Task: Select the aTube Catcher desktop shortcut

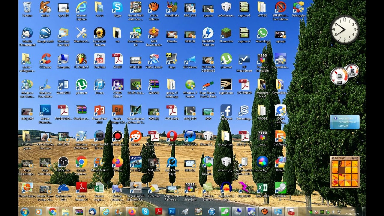Action: coord(154,11)
